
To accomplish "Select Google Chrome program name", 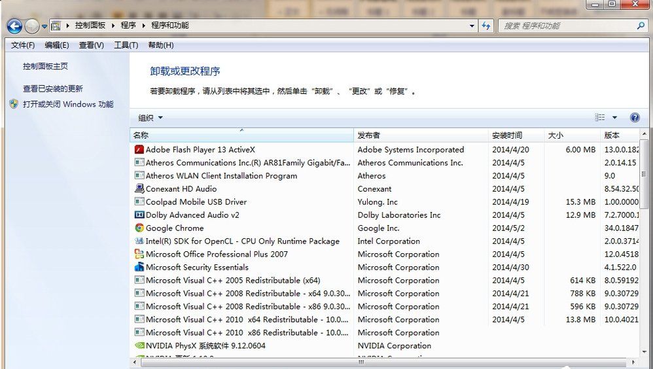I will click(175, 228).
